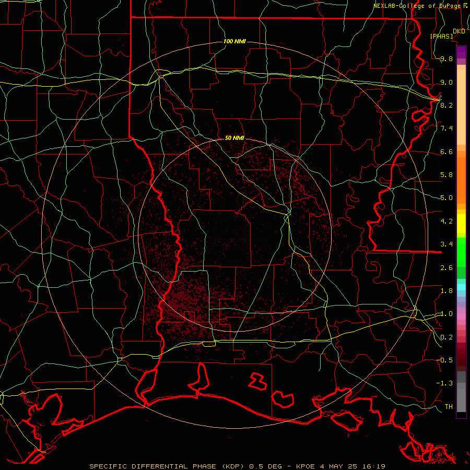This screenshot has height=470, width=470.
Task: Click the 0.2 value on the color scale
Action: tap(446, 337)
